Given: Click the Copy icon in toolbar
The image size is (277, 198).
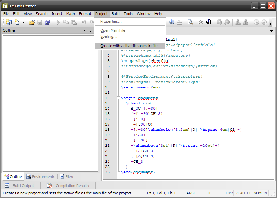Looking at the screenshot, I should 66,22.
